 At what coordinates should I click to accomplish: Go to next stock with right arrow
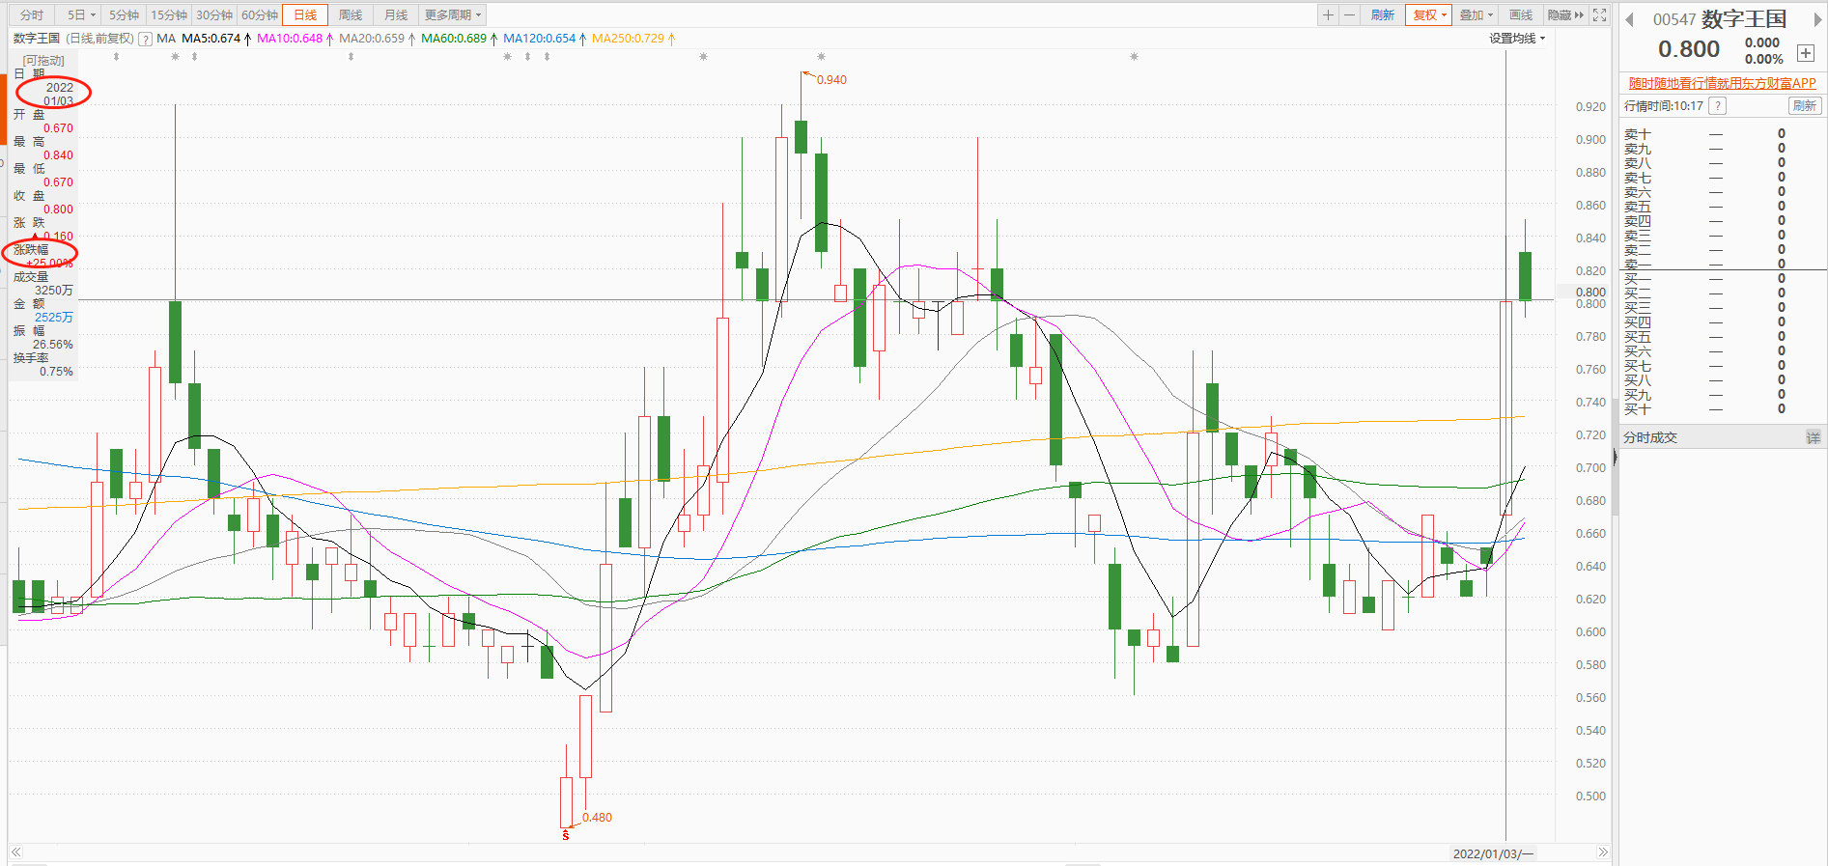pyautogui.click(x=1817, y=20)
